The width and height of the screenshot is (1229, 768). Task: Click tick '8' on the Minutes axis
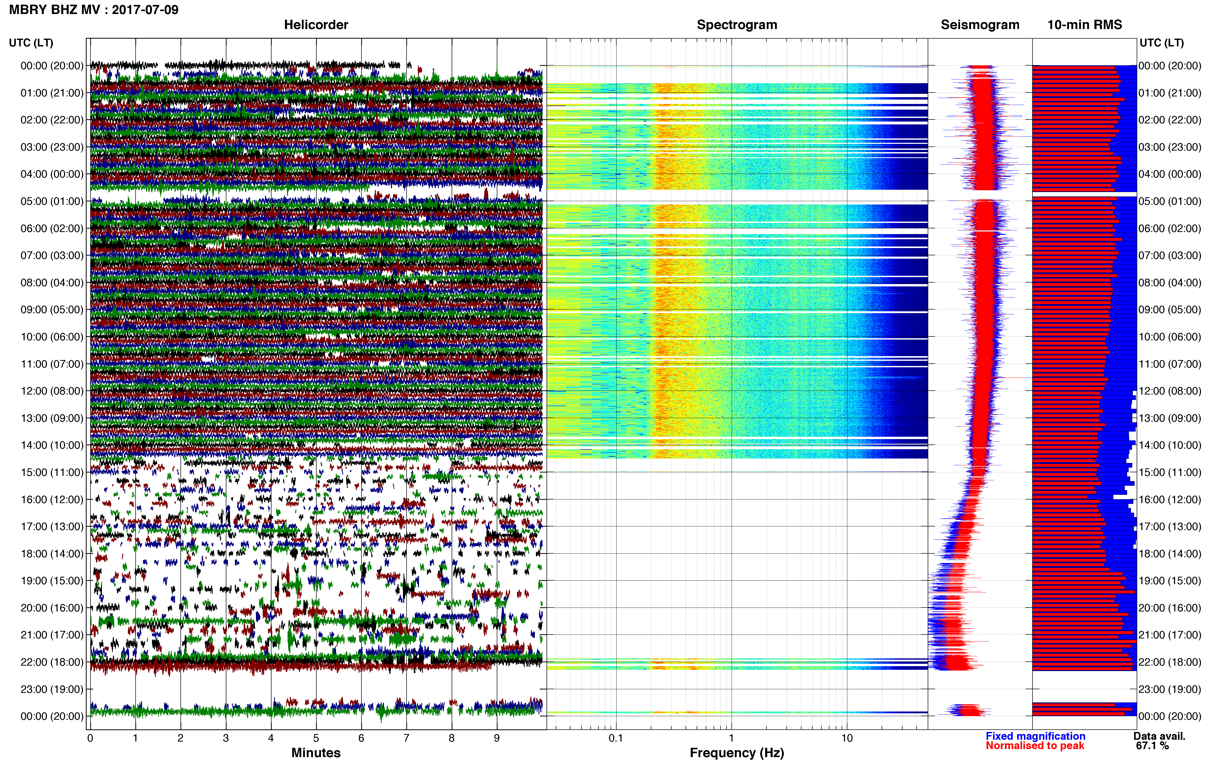click(x=452, y=738)
